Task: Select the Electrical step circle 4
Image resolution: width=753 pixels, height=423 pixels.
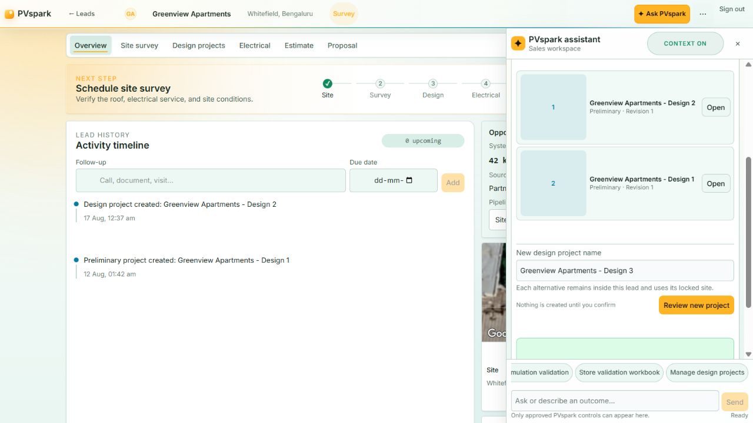Action: (x=486, y=83)
